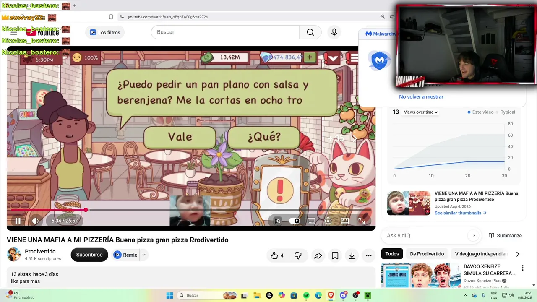
Task: Subscribe to Prodivertido channel
Action: pos(89,255)
